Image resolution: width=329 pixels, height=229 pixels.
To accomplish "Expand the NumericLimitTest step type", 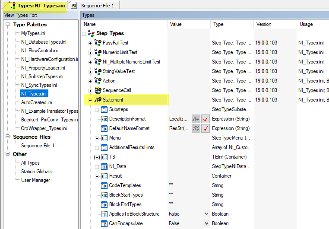I will (91, 52).
